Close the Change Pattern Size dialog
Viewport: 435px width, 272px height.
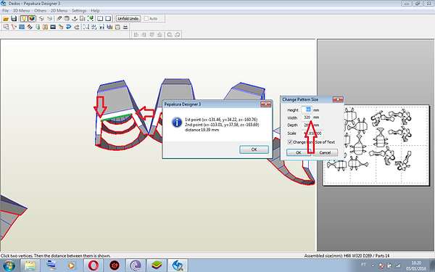point(338,99)
